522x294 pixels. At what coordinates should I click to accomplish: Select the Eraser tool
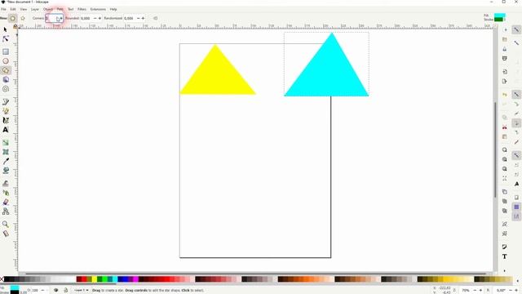pyautogui.click(x=6, y=202)
